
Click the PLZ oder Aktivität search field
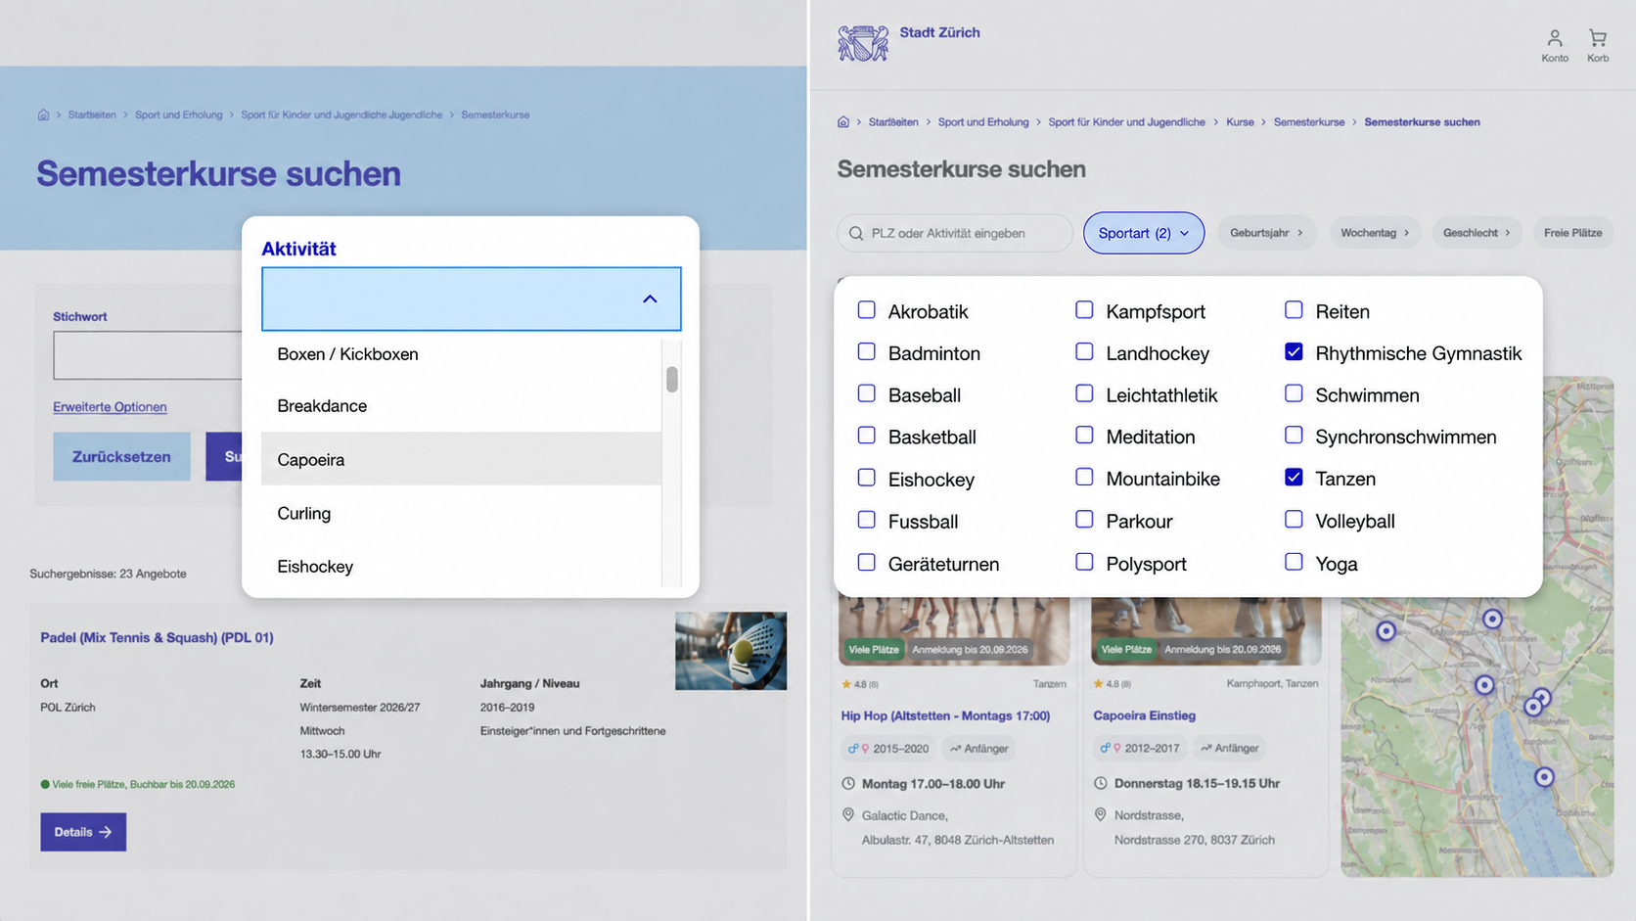(954, 233)
